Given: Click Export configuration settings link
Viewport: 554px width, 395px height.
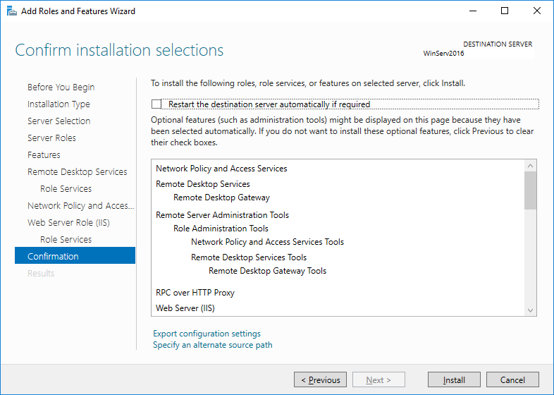Looking at the screenshot, I should coord(207,334).
